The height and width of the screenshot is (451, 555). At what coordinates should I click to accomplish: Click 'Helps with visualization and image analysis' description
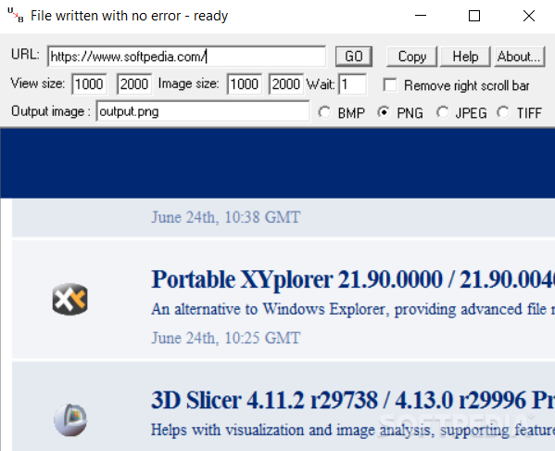tap(353, 430)
